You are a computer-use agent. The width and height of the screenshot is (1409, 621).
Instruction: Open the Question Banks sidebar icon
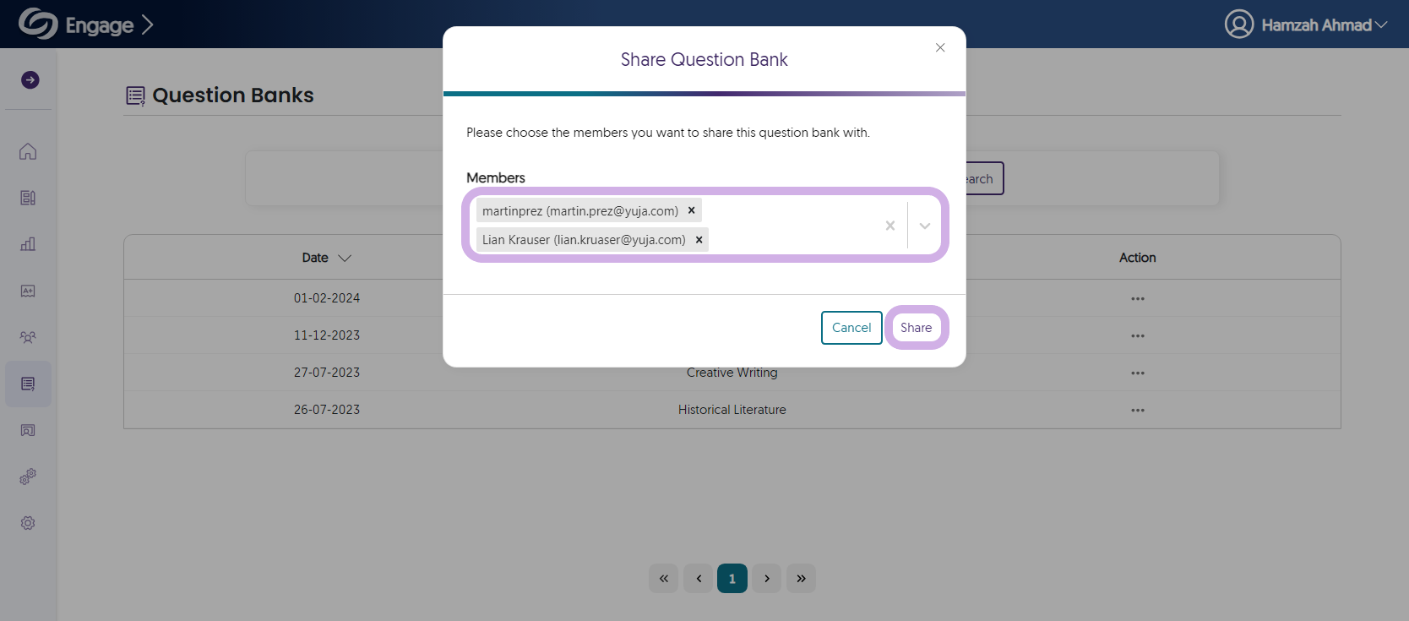(x=28, y=384)
